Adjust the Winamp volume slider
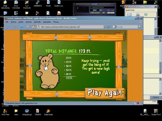The height and width of the screenshot is (121, 162). pos(95,13)
